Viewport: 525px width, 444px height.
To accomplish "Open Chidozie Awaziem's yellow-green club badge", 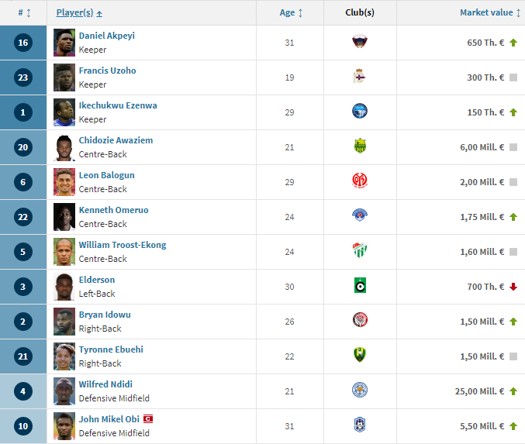I will [x=360, y=146].
